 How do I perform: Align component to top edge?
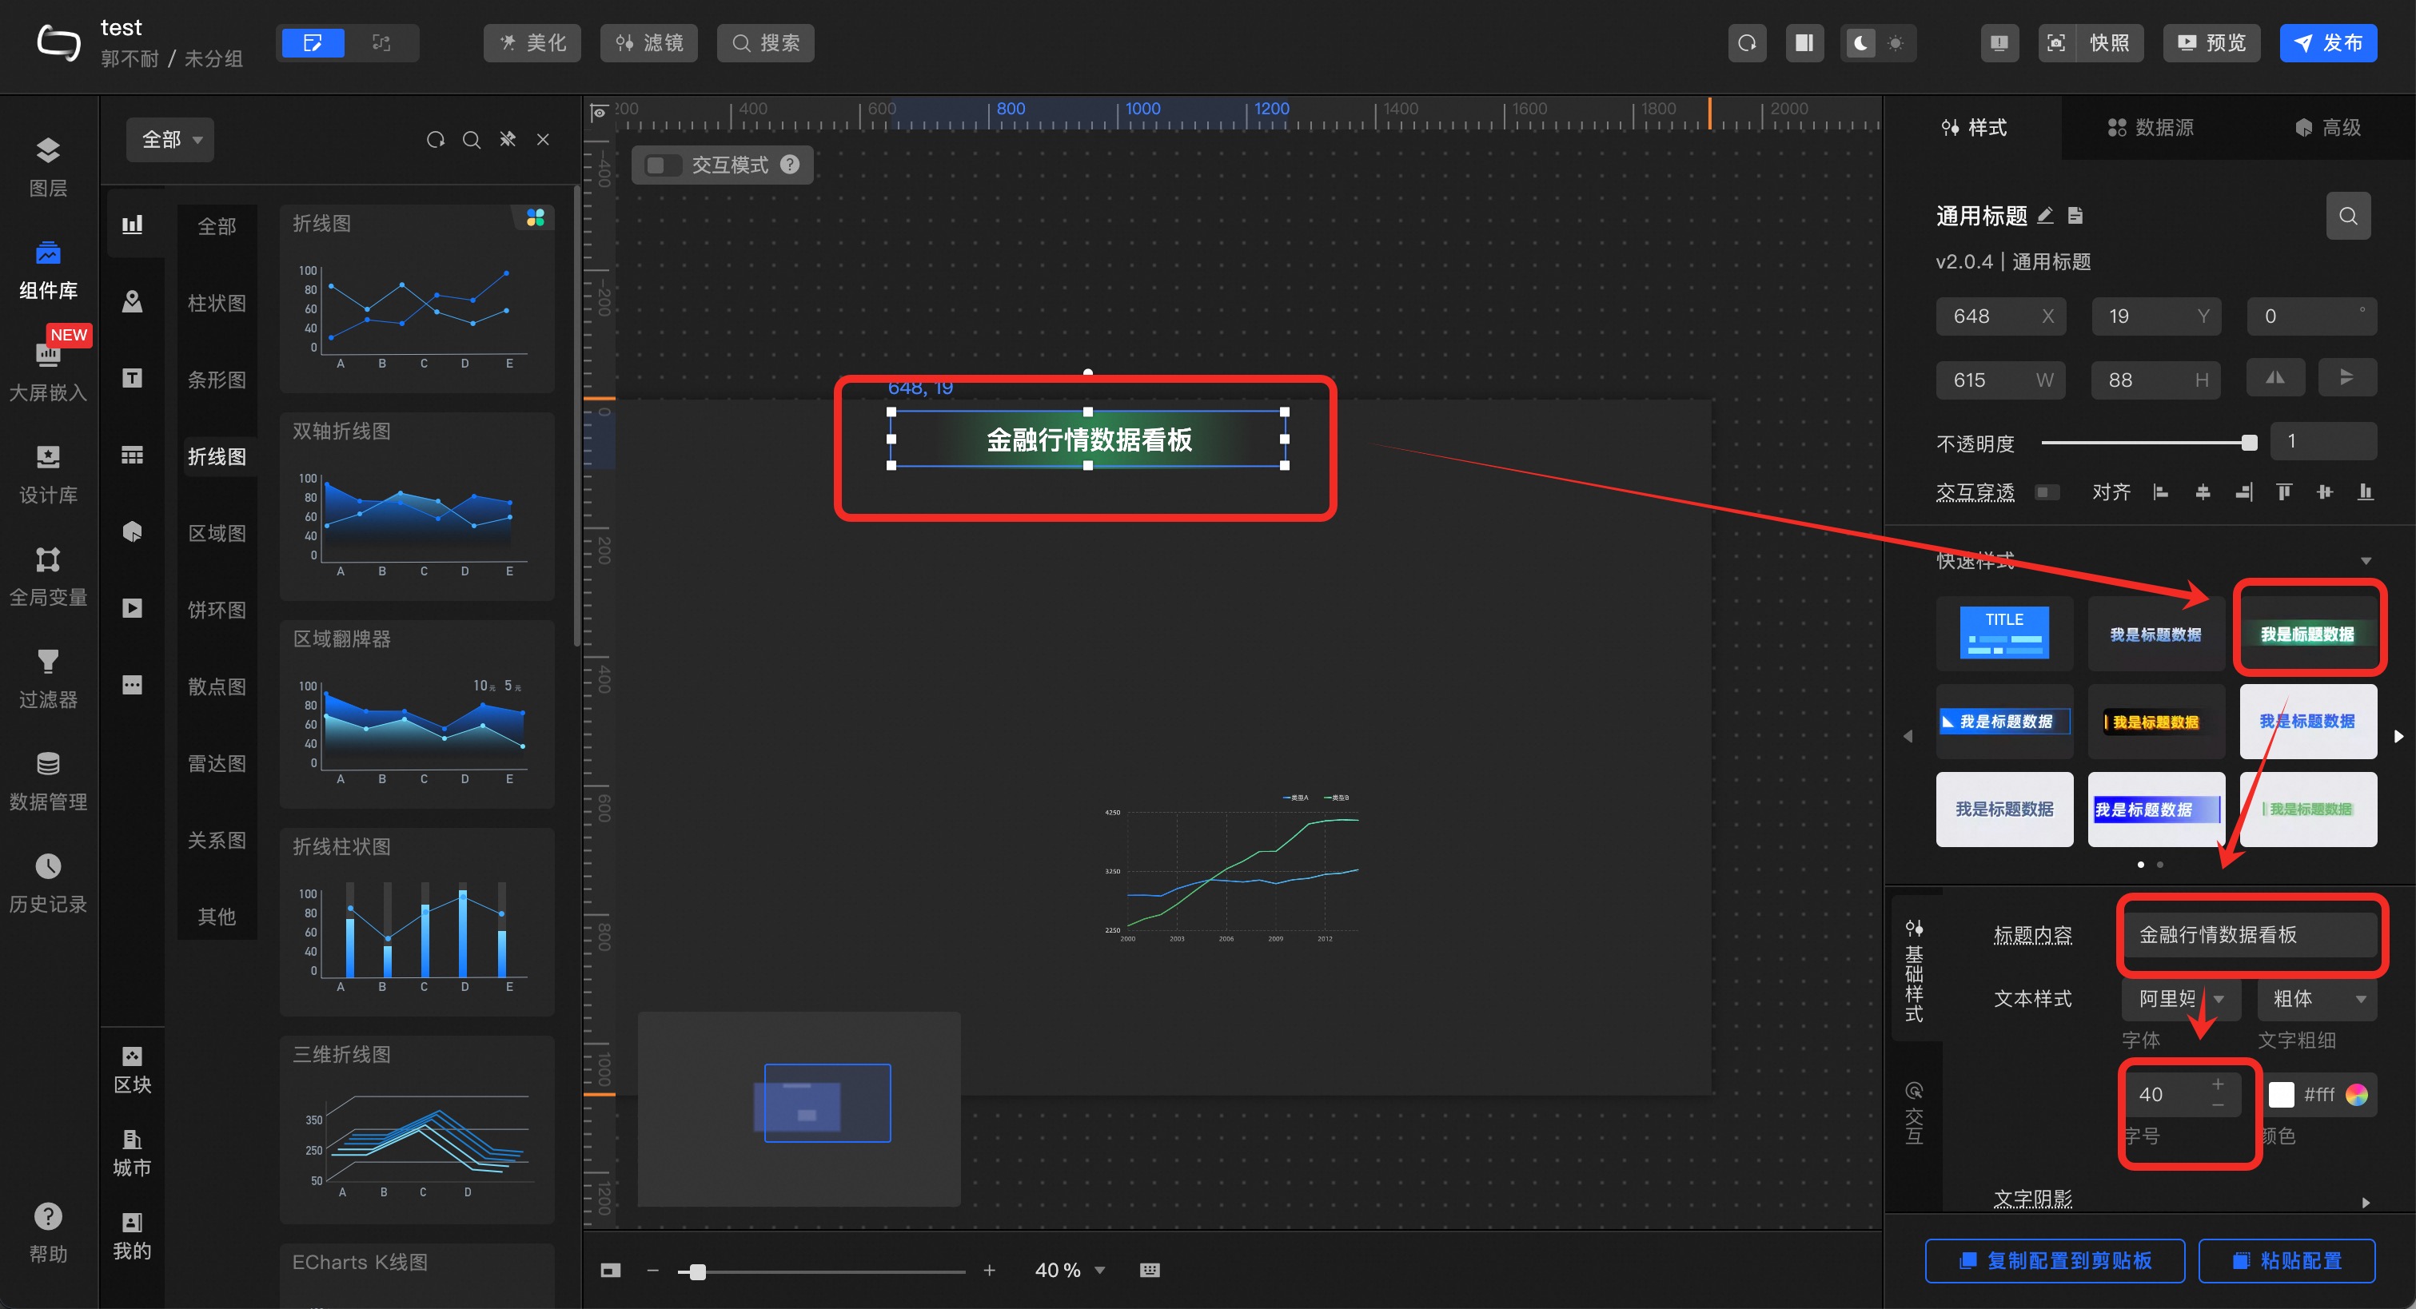[2284, 492]
